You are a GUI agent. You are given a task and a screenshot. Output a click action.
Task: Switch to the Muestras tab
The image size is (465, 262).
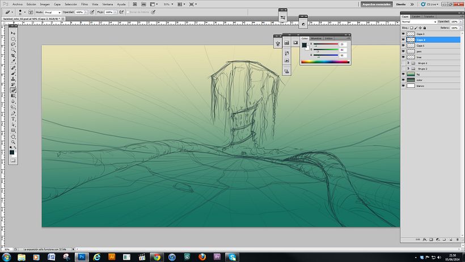point(316,39)
